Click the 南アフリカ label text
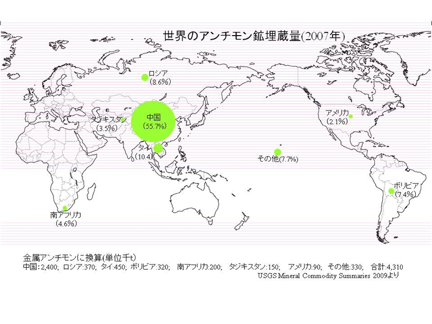The height and width of the screenshot is (324, 432). (x=66, y=215)
